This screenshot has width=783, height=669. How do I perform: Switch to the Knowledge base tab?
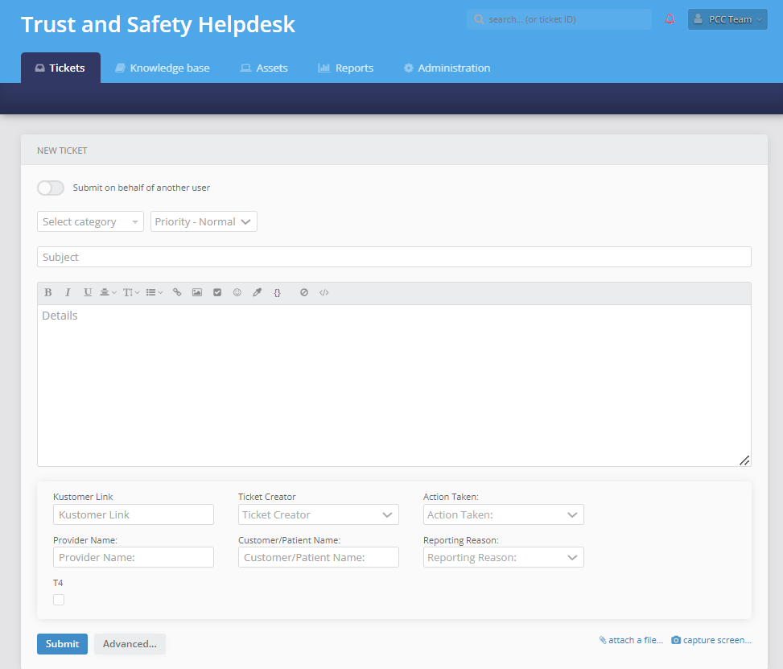[162, 68]
